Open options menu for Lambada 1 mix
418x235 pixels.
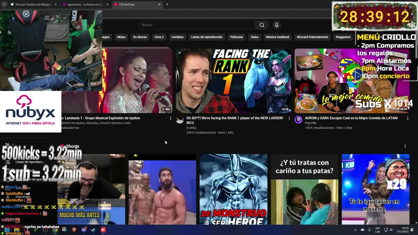tap(170, 118)
